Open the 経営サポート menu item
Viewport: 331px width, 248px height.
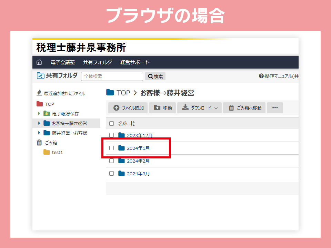point(135,62)
